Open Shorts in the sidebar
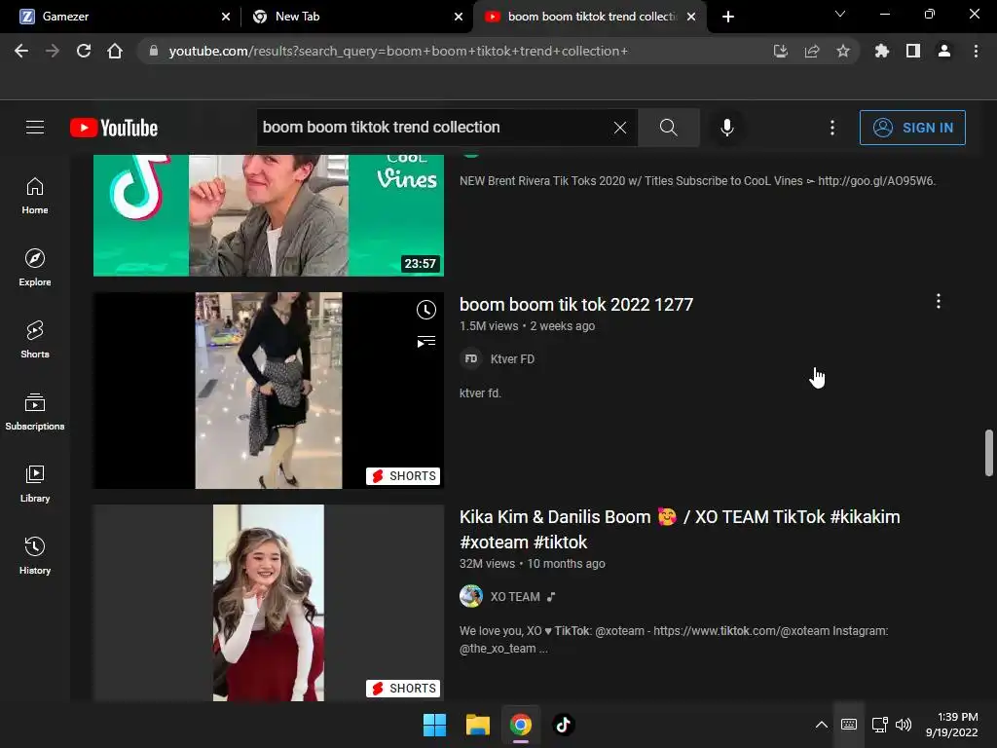 click(35, 340)
